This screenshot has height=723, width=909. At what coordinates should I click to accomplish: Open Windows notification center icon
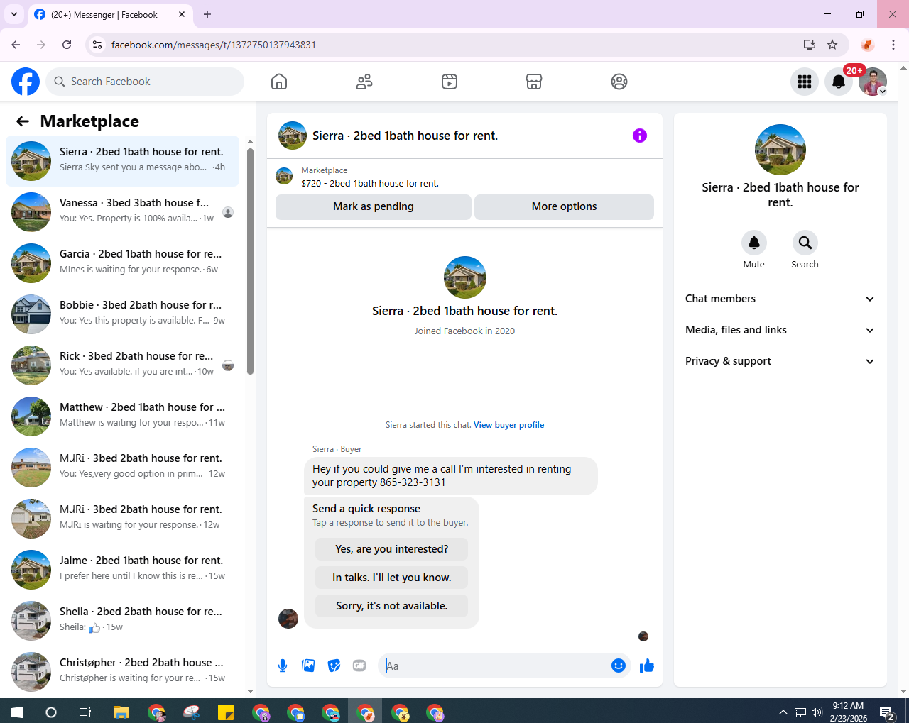click(886, 712)
